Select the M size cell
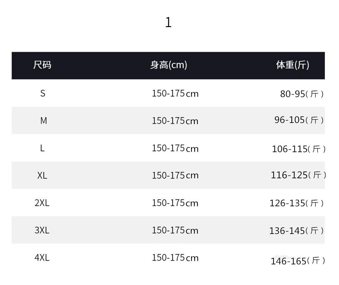The height and width of the screenshot is (285, 339). [44, 121]
